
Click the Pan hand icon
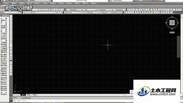click(x=38, y=9)
